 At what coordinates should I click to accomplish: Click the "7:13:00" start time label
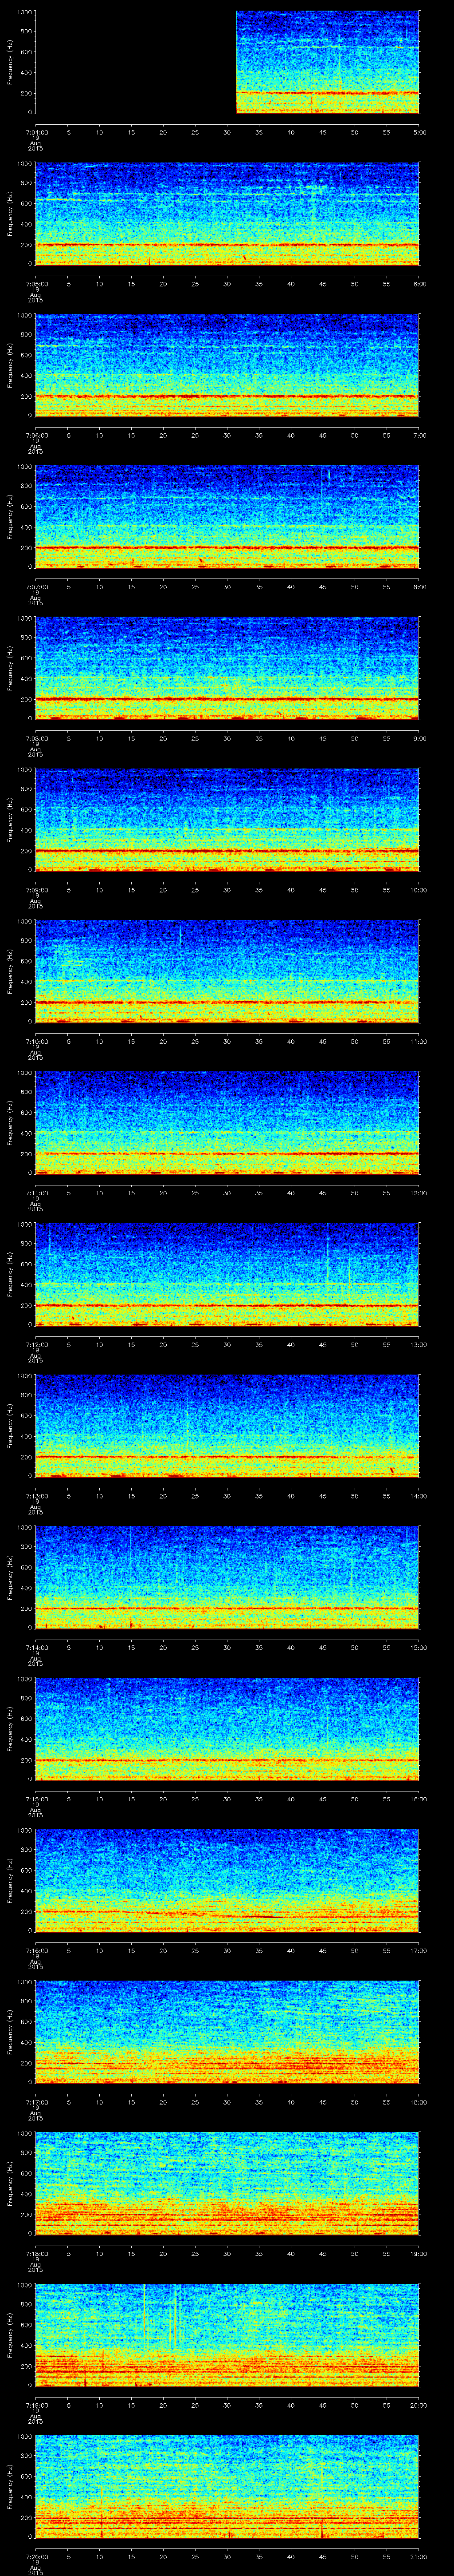pyautogui.click(x=36, y=1496)
